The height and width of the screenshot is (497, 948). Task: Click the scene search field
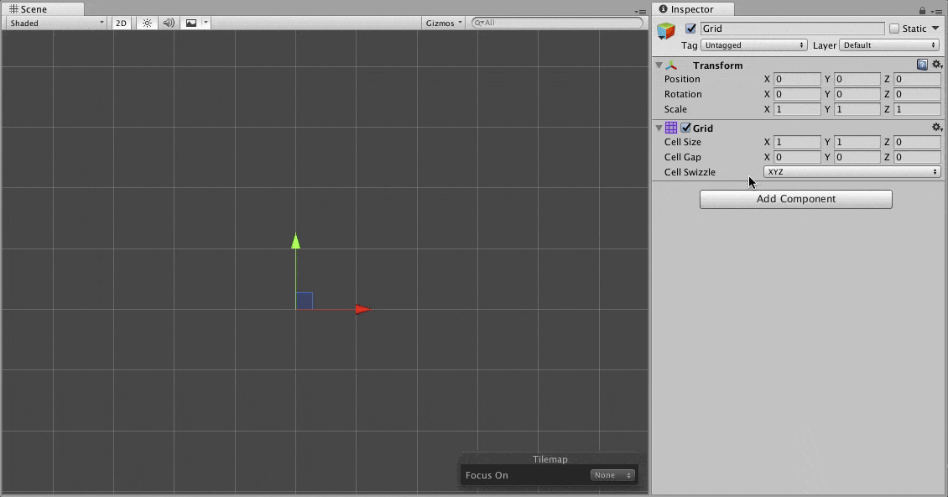point(557,23)
